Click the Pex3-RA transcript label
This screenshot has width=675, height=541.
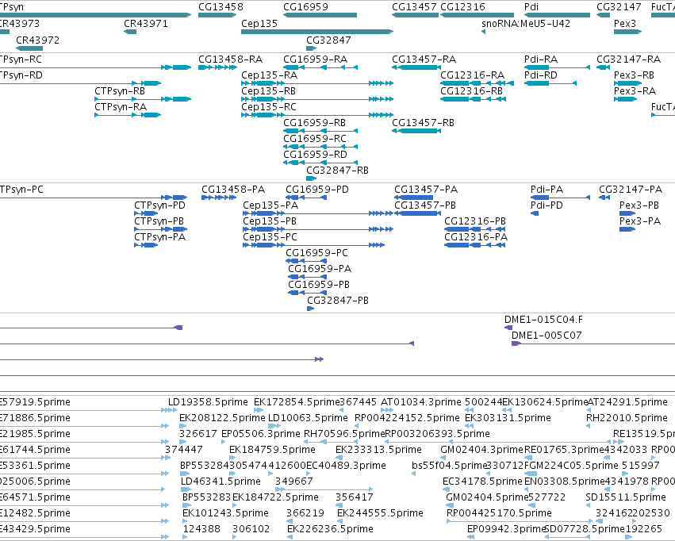635,91
